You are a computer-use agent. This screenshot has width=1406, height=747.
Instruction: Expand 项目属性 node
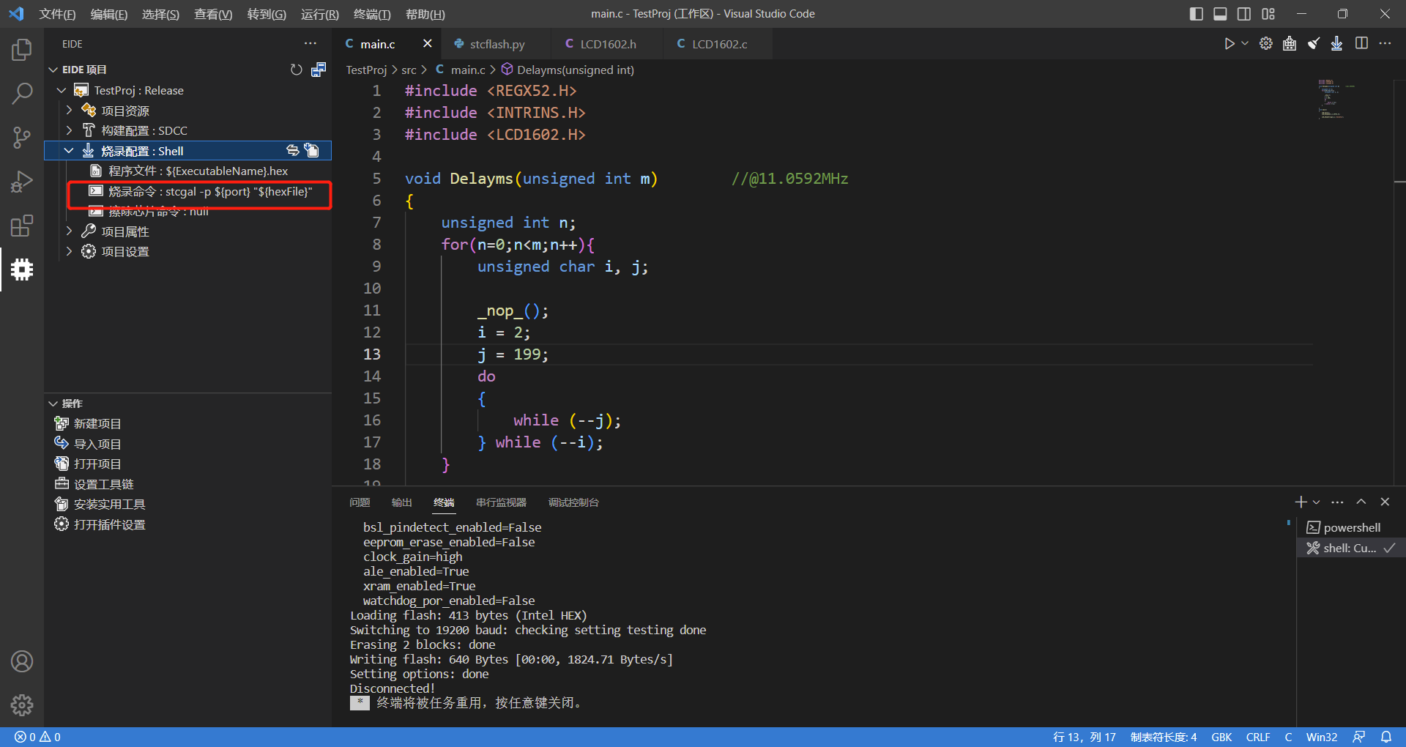(70, 231)
